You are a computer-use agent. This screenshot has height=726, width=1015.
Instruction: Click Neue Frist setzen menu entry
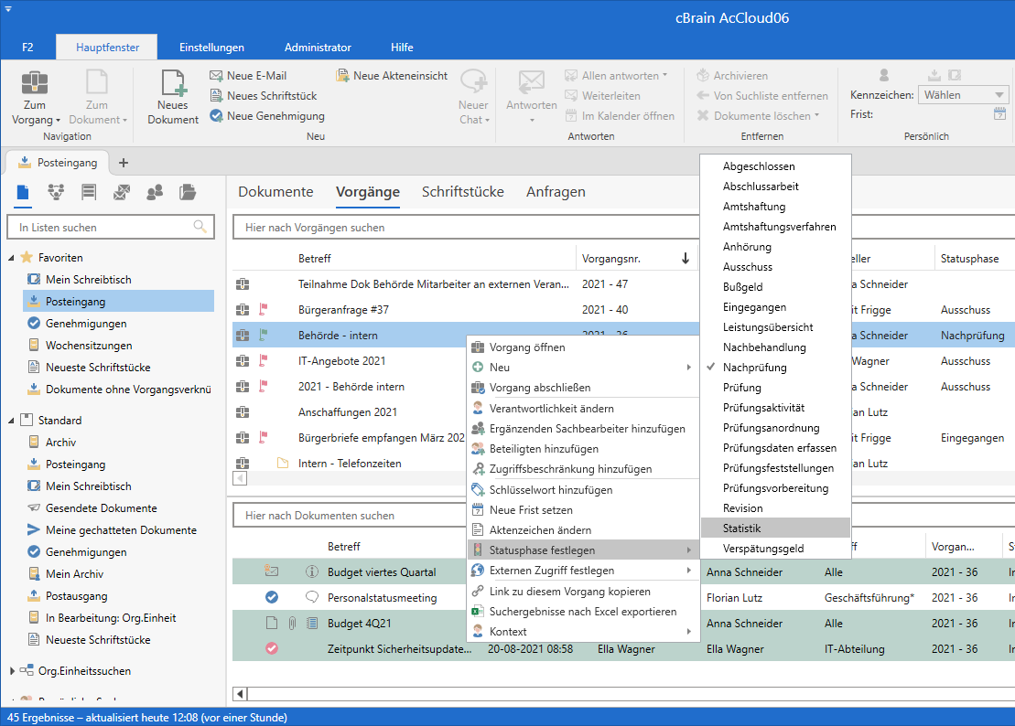point(531,510)
